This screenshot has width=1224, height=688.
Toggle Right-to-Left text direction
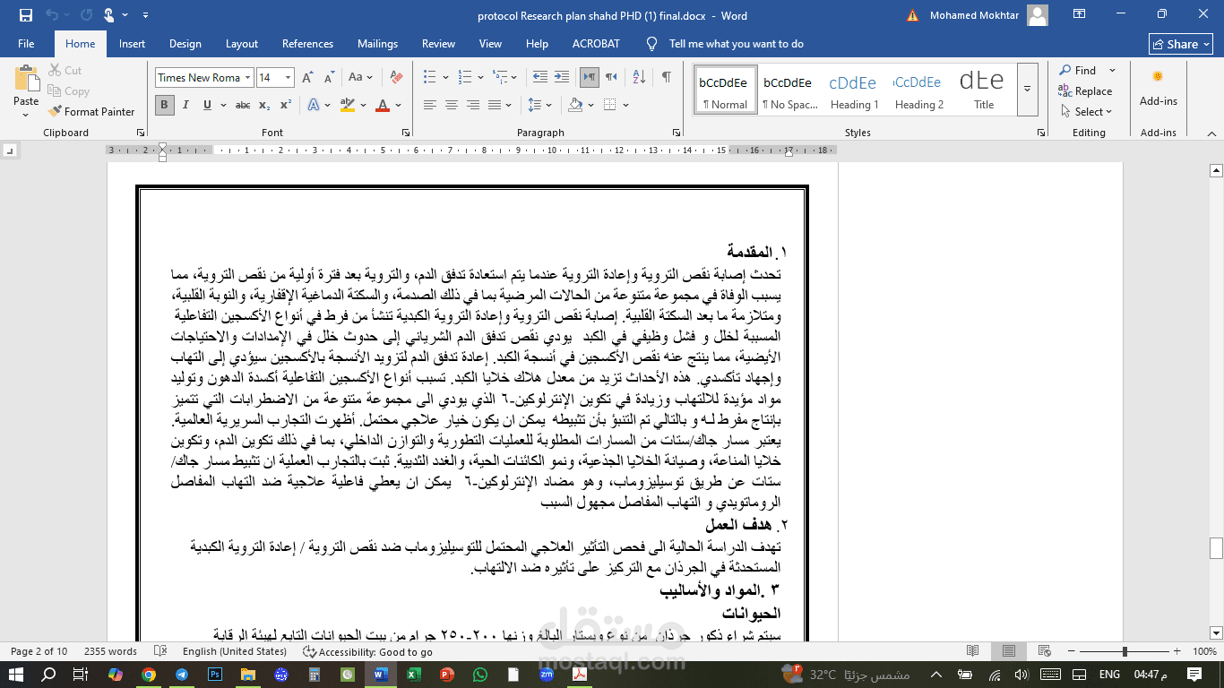click(x=610, y=77)
